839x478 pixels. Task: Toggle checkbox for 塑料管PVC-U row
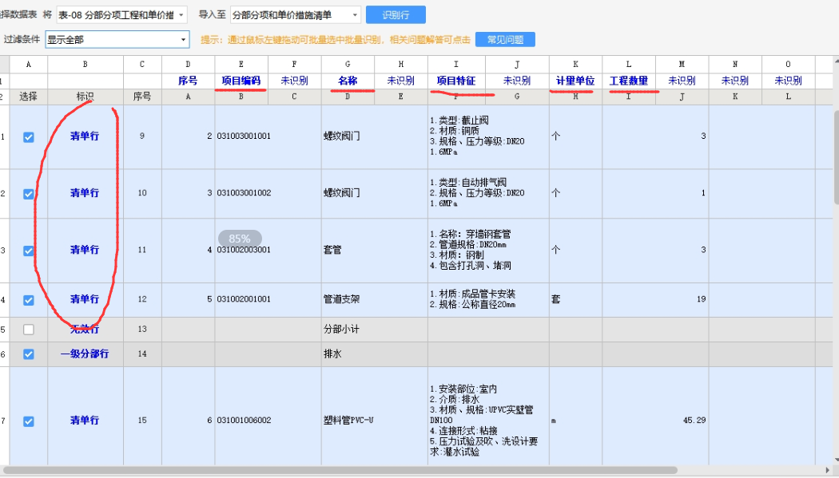pos(28,421)
